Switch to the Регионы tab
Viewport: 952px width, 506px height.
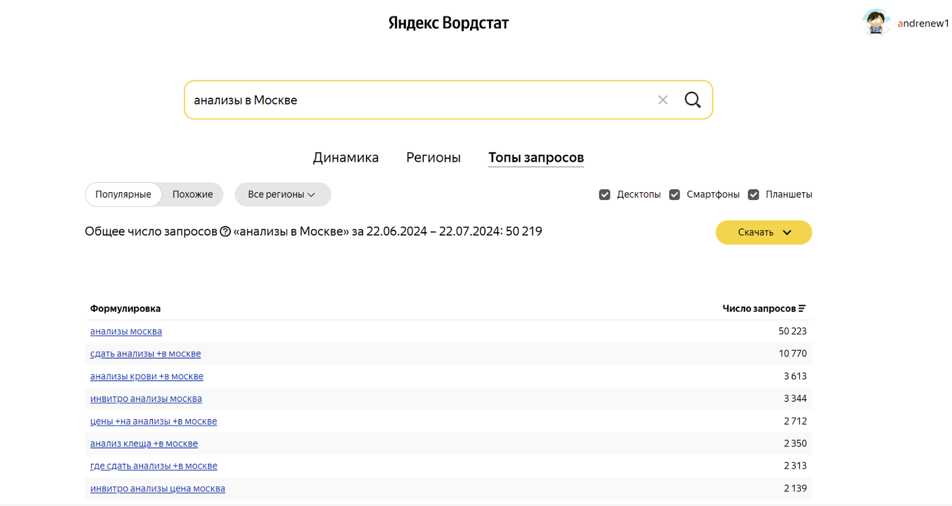433,158
